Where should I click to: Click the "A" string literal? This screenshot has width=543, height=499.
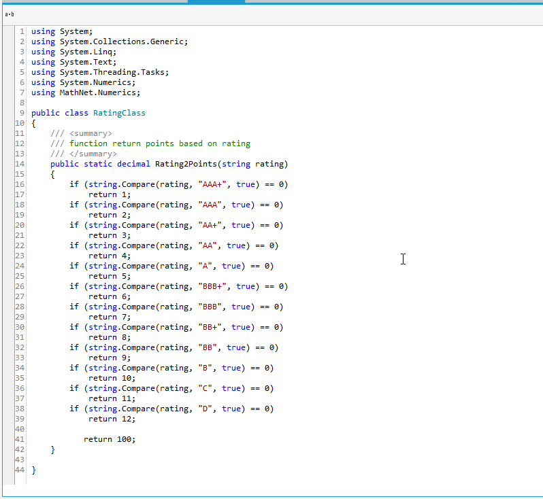click(205, 266)
